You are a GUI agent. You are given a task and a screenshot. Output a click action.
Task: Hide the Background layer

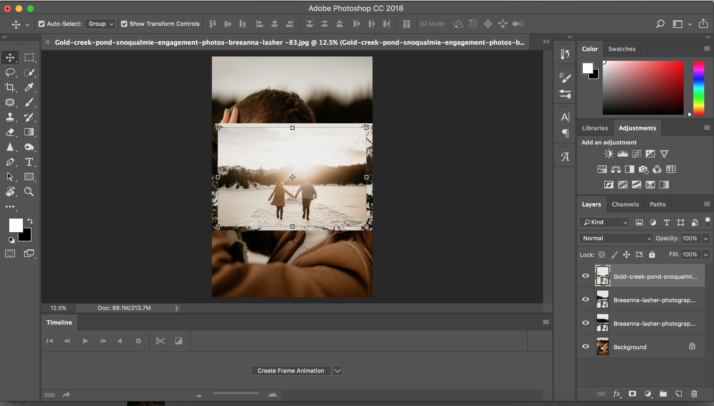(586, 346)
